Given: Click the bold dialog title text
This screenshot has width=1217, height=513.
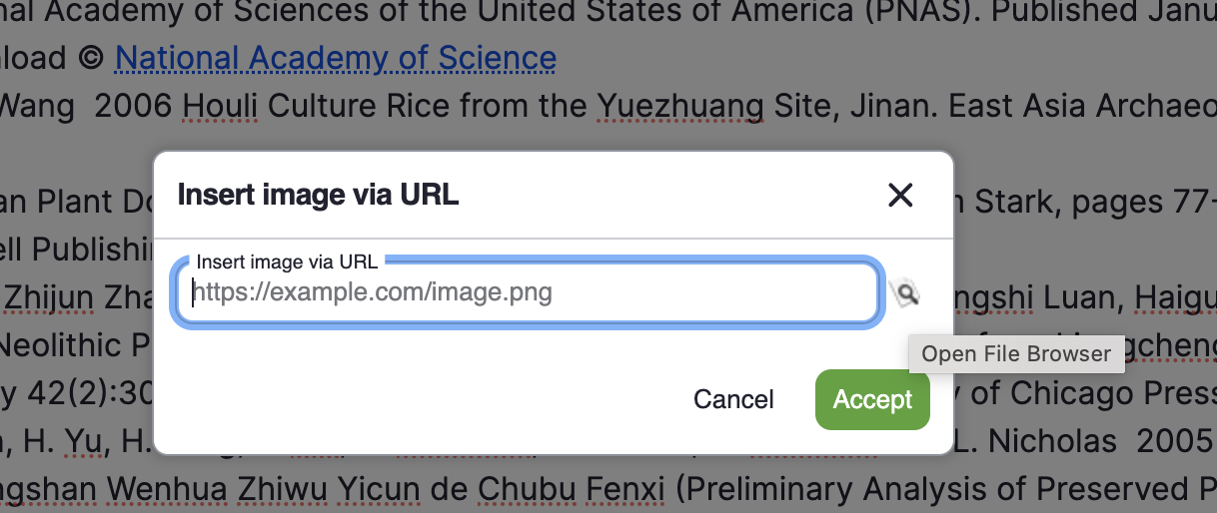Looking at the screenshot, I should coord(318,195).
